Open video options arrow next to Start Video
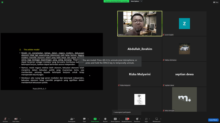The height and width of the screenshot is (123, 220). click(x=20, y=119)
